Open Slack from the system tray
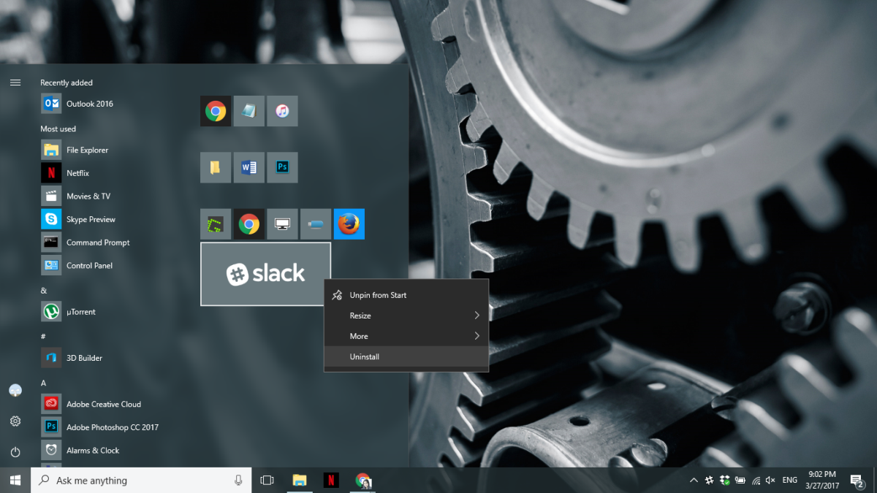This screenshot has width=877, height=493. click(x=709, y=481)
